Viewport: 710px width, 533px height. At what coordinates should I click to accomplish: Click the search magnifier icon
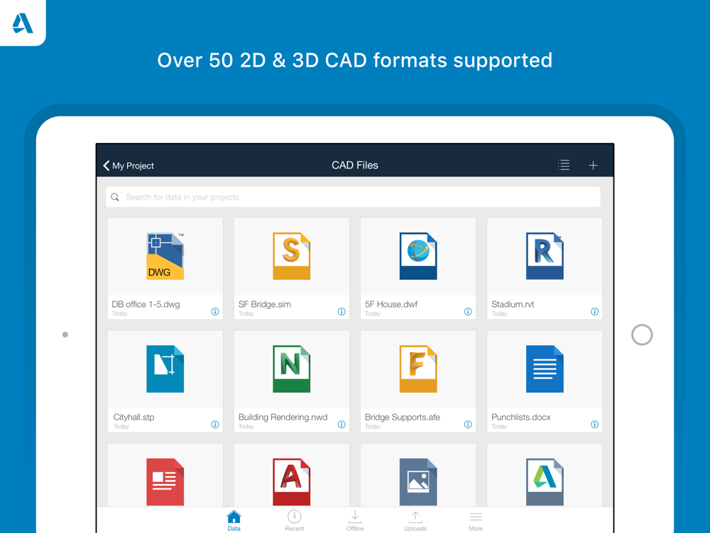click(115, 197)
